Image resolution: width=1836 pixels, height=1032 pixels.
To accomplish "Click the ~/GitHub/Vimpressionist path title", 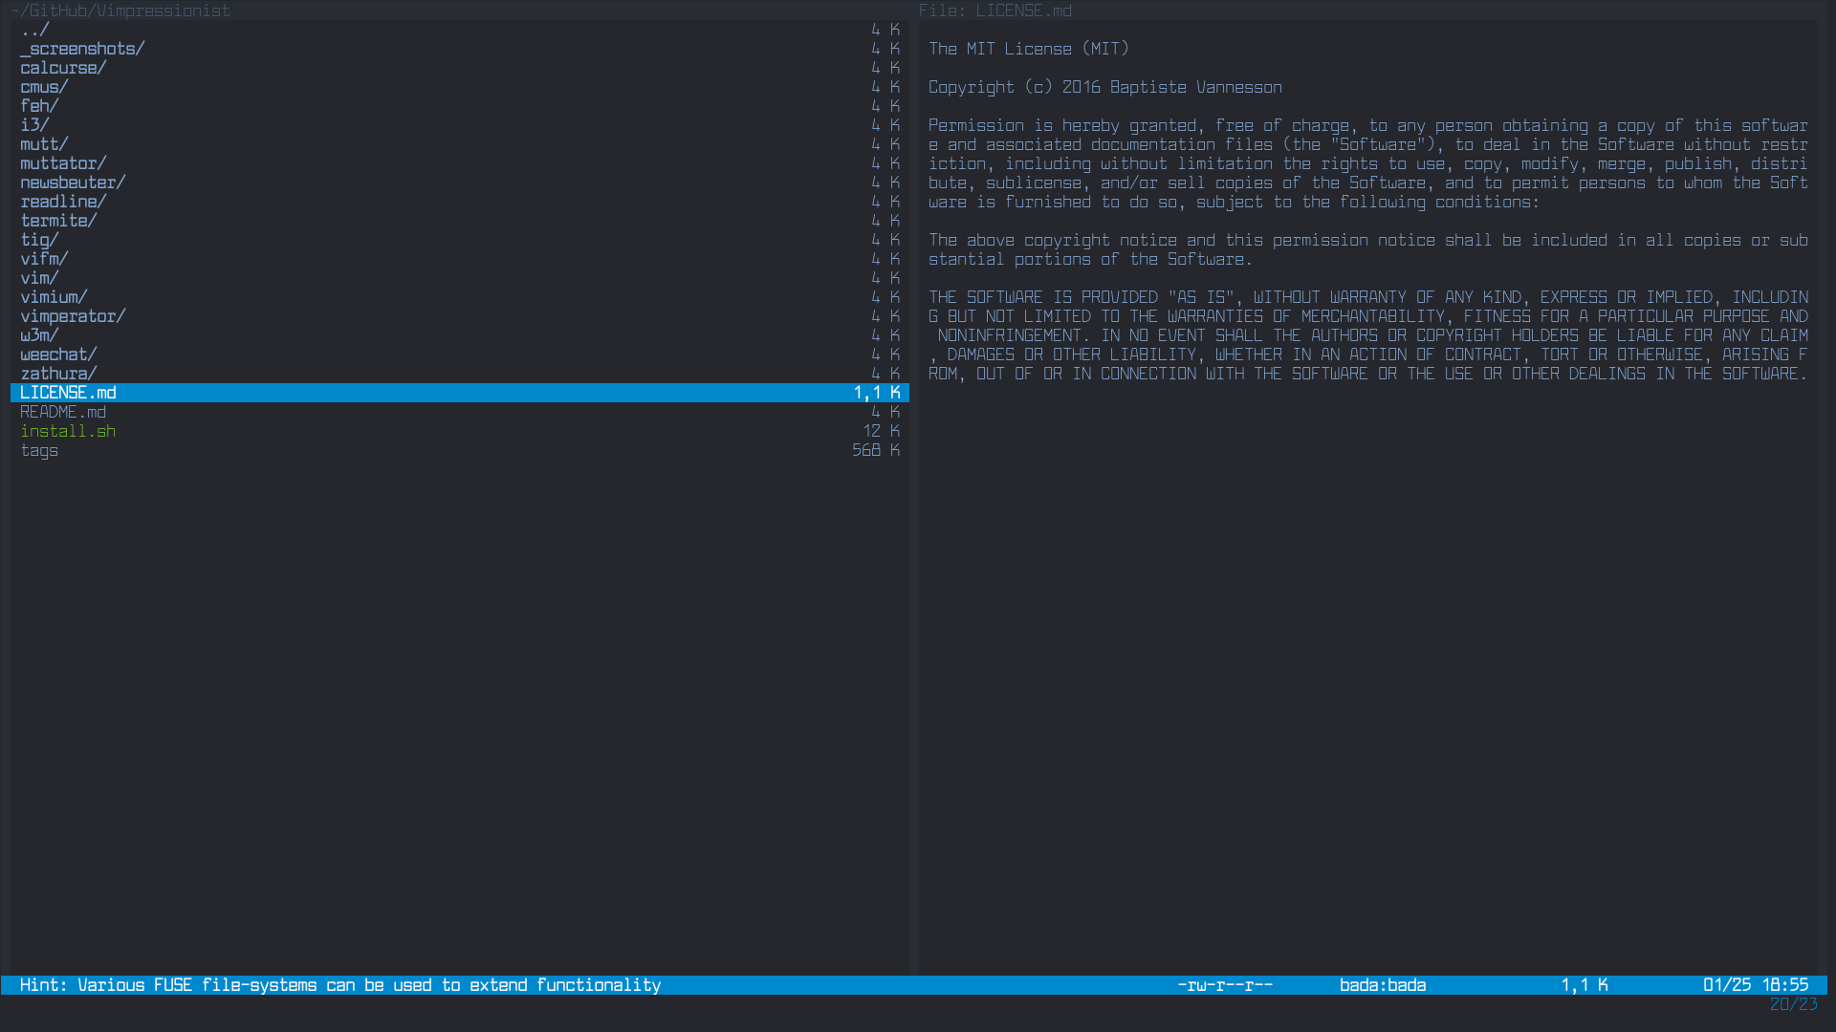I will [120, 11].
